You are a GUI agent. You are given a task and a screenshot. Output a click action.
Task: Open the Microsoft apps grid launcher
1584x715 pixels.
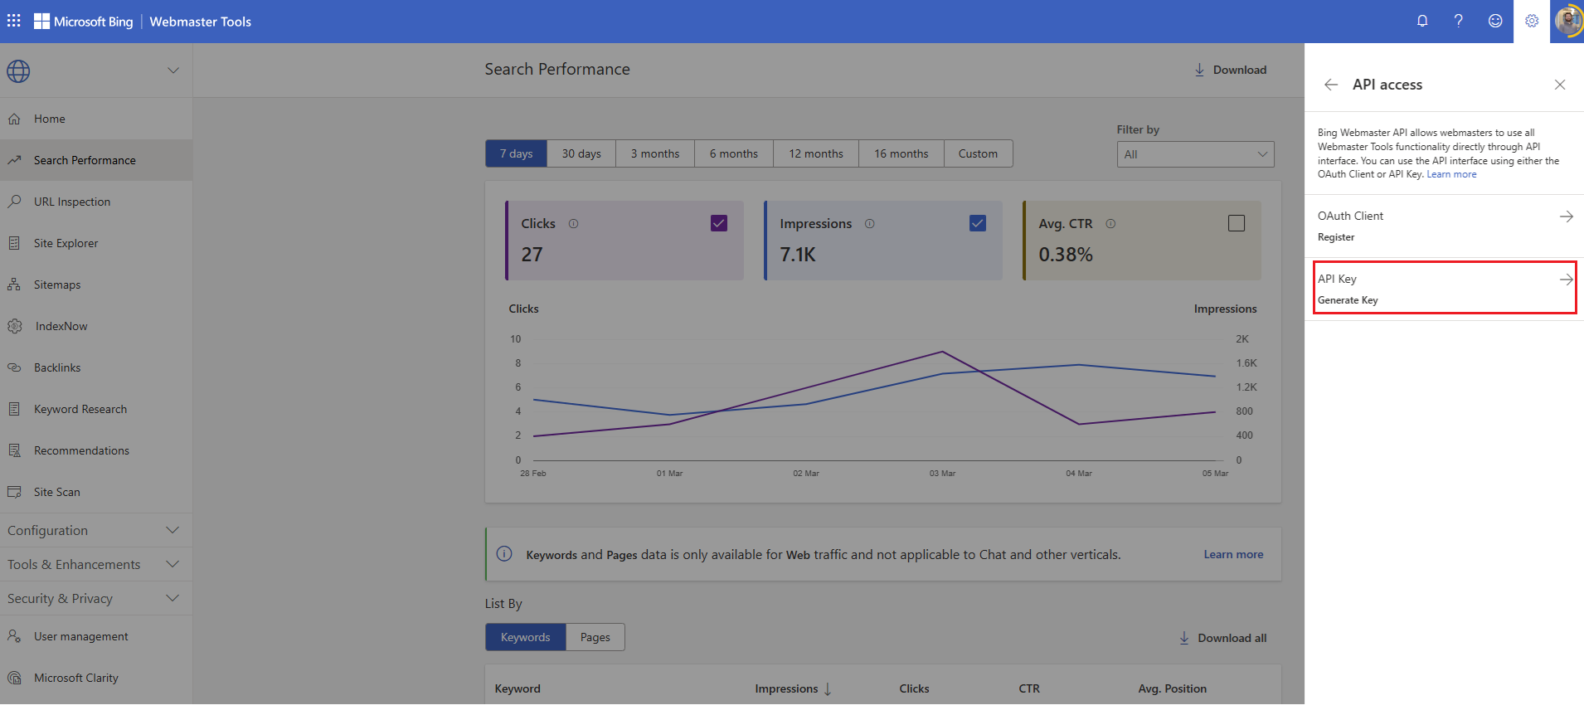tap(14, 21)
